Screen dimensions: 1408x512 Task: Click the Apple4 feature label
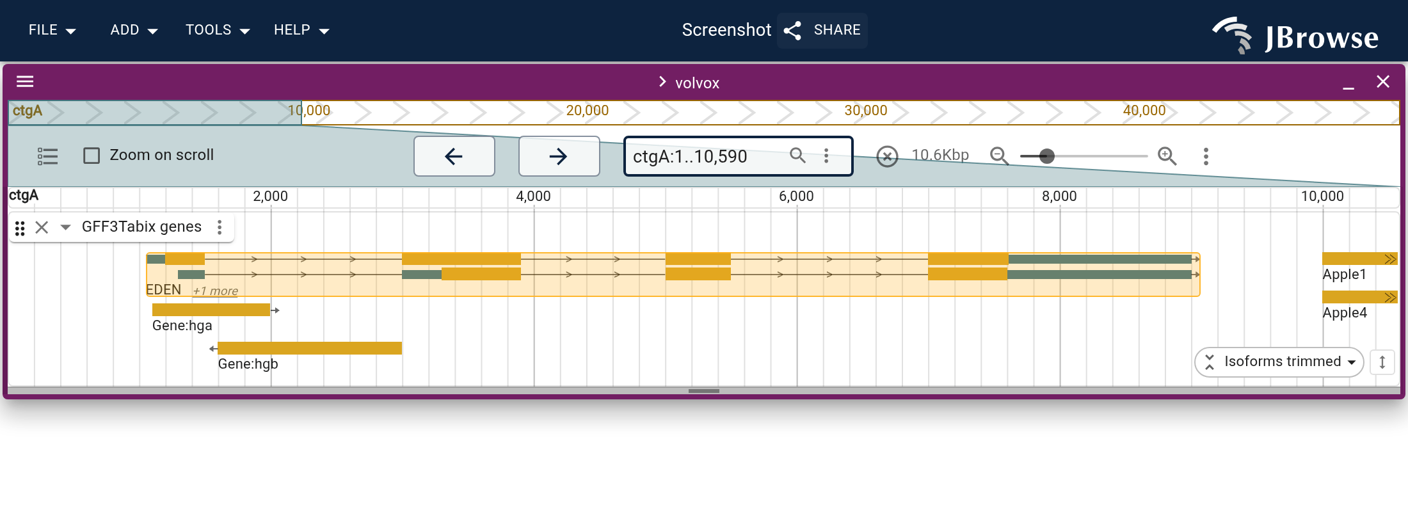point(1345,313)
